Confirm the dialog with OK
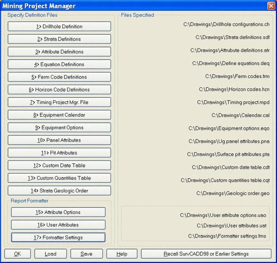This screenshot has height=263, width=277. click(x=18, y=254)
